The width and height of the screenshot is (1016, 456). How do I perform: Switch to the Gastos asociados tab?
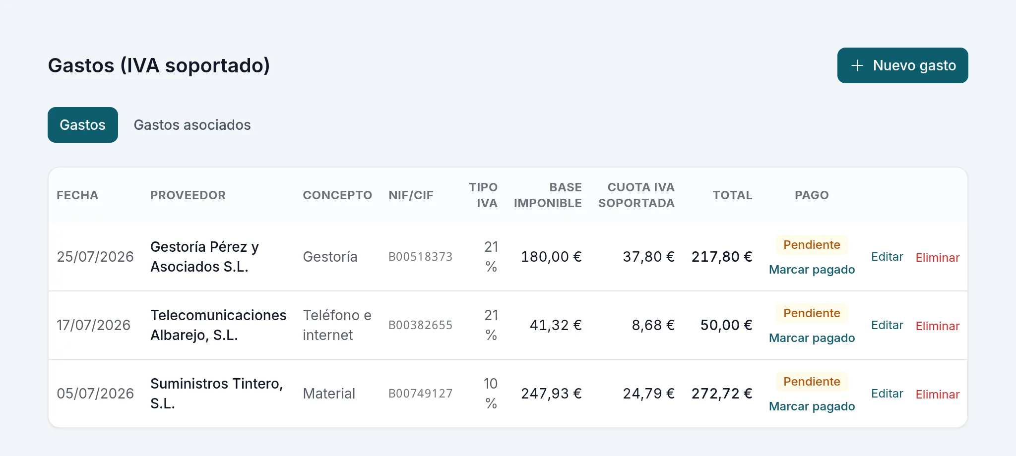click(x=192, y=125)
